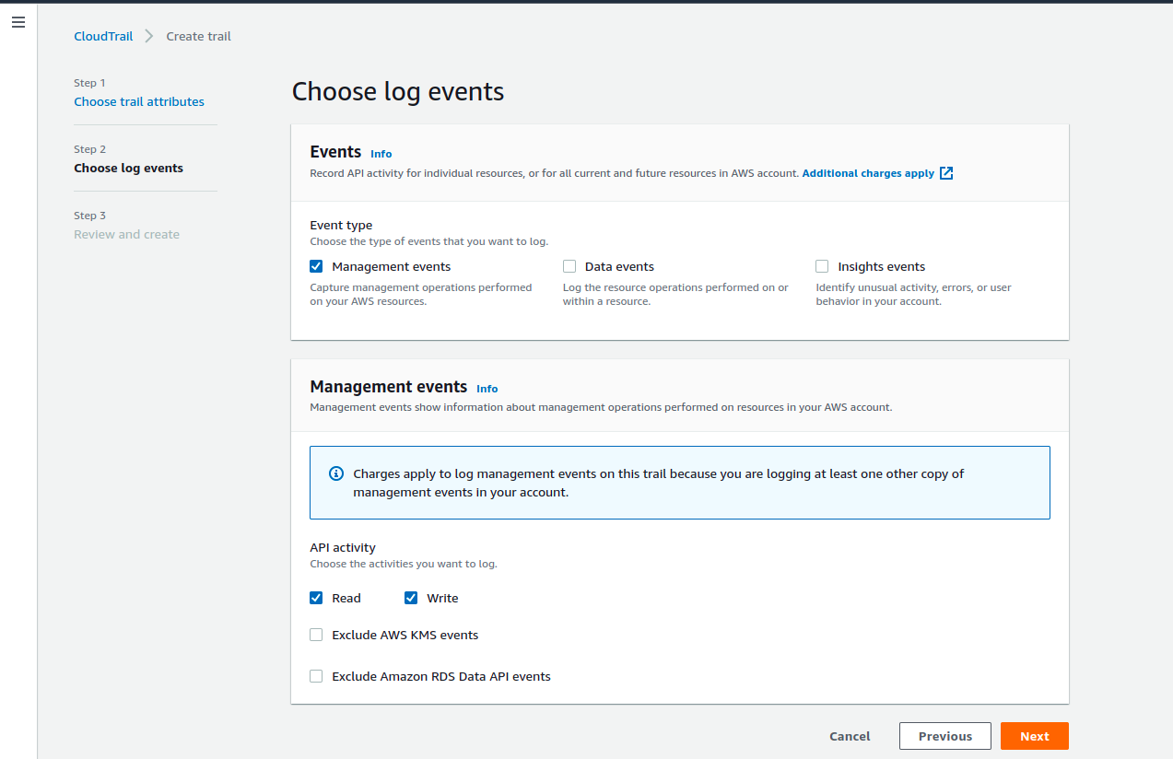Open the navigation sidebar menu
The image size is (1173, 759).
pyautogui.click(x=18, y=22)
